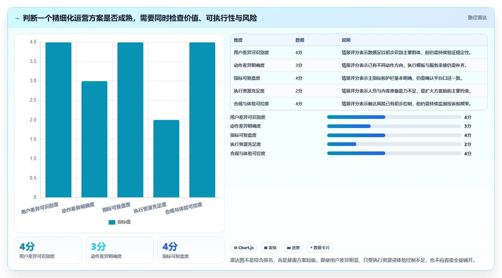Click the 用户差异可识别度 bar in the chart
The height and width of the screenshot is (278, 502).
(59, 120)
